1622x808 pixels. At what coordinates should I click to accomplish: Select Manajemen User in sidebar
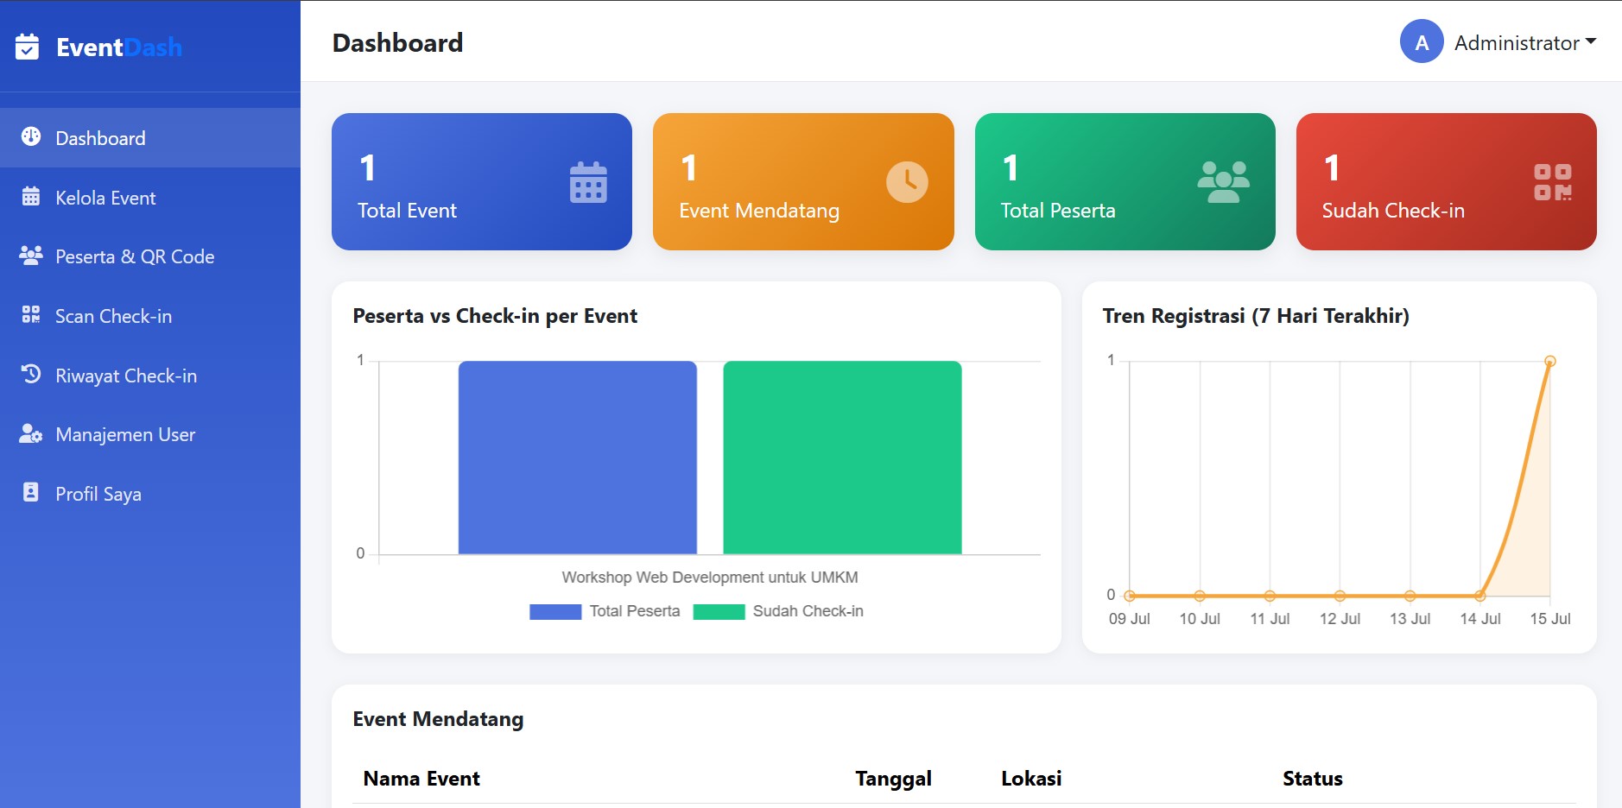pos(150,434)
